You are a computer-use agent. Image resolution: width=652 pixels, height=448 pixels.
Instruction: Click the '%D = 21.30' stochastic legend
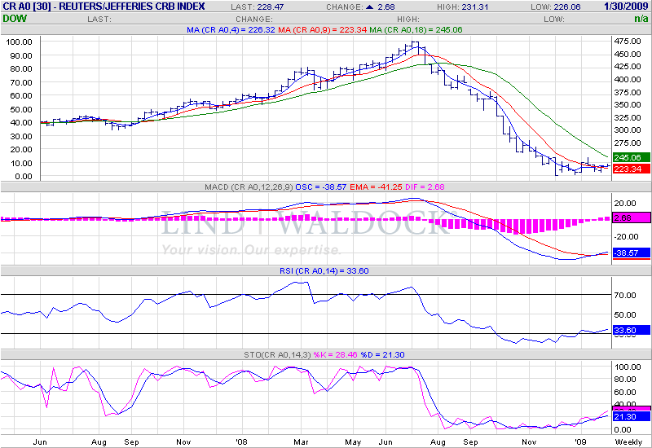pyautogui.click(x=382, y=355)
